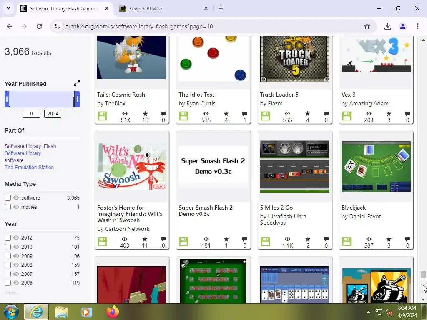
Task: Check the 2009 year filter
Action: point(8,256)
